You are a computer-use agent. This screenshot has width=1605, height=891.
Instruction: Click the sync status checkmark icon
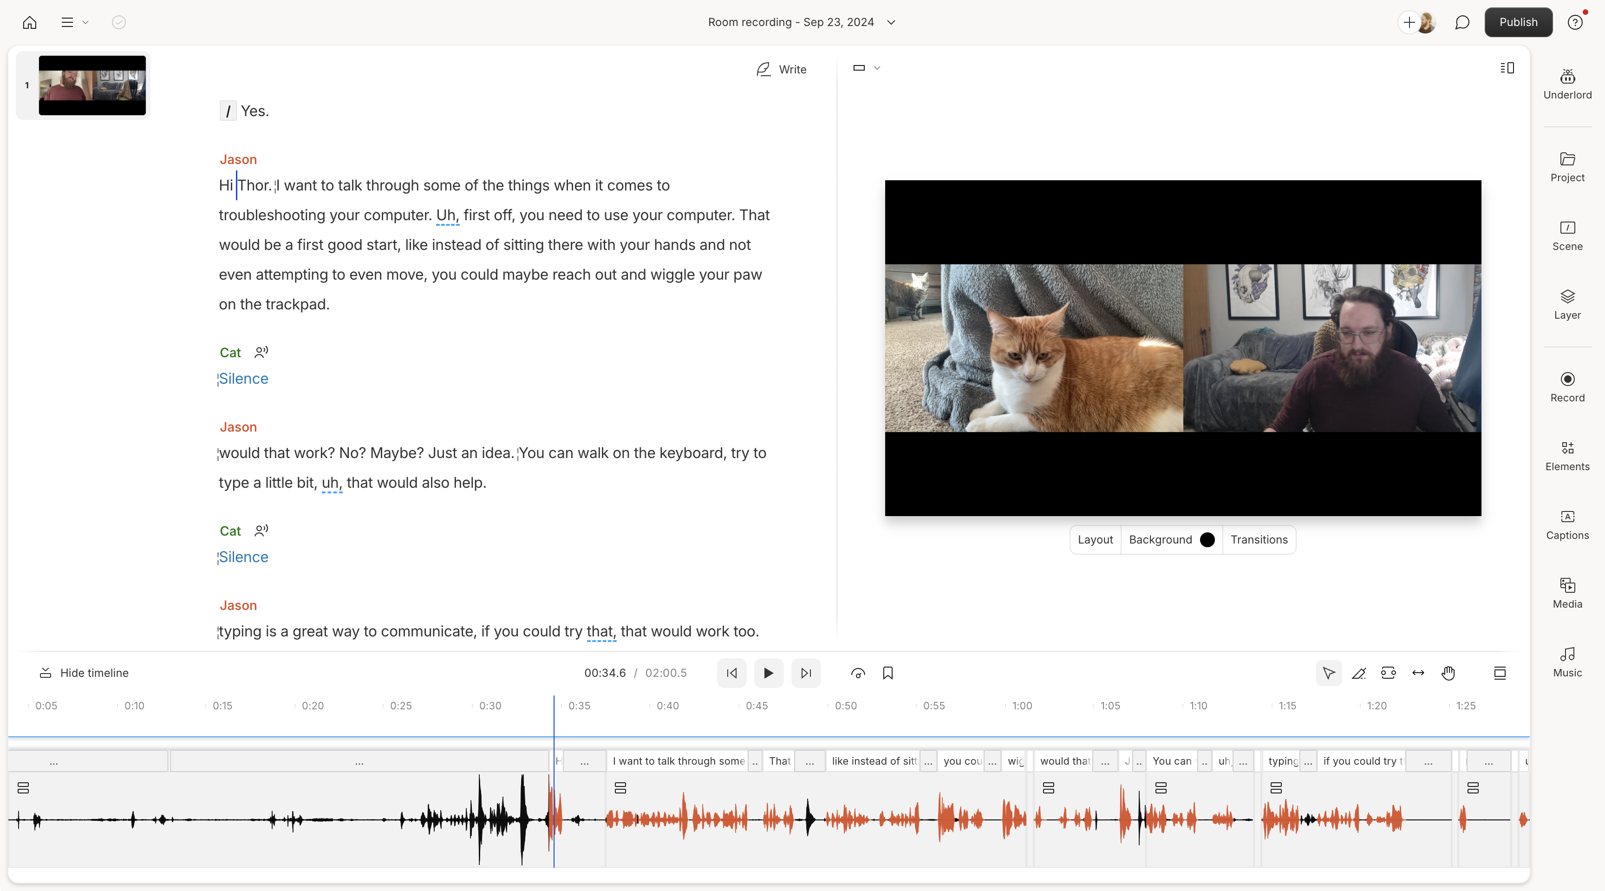118,22
